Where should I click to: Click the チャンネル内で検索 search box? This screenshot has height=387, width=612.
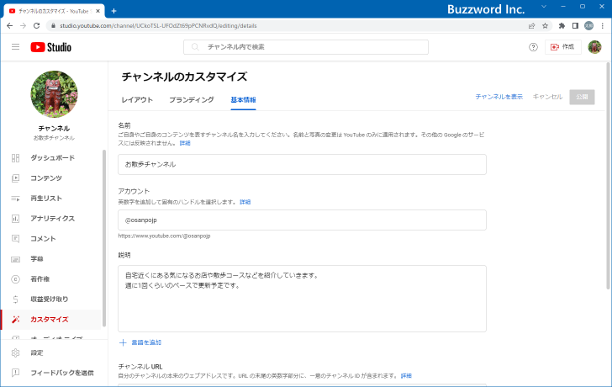[306, 47]
